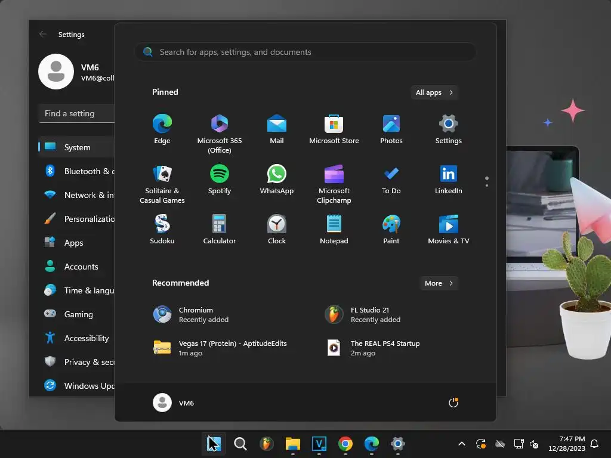
Task: Launch WhatsApp
Action: [277, 180]
